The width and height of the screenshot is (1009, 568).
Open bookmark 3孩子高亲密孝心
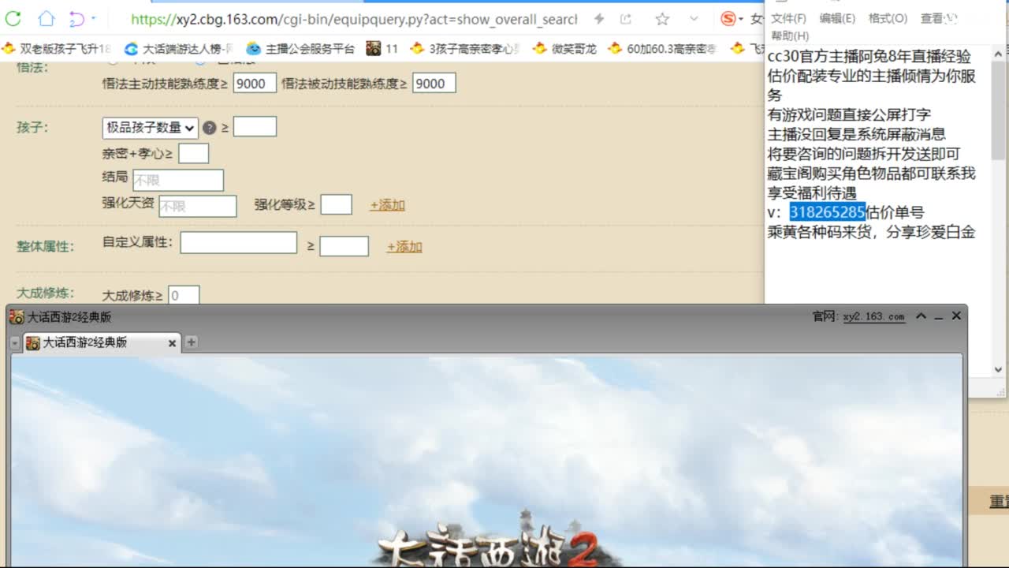pyautogui.click(x=466, y=49)
